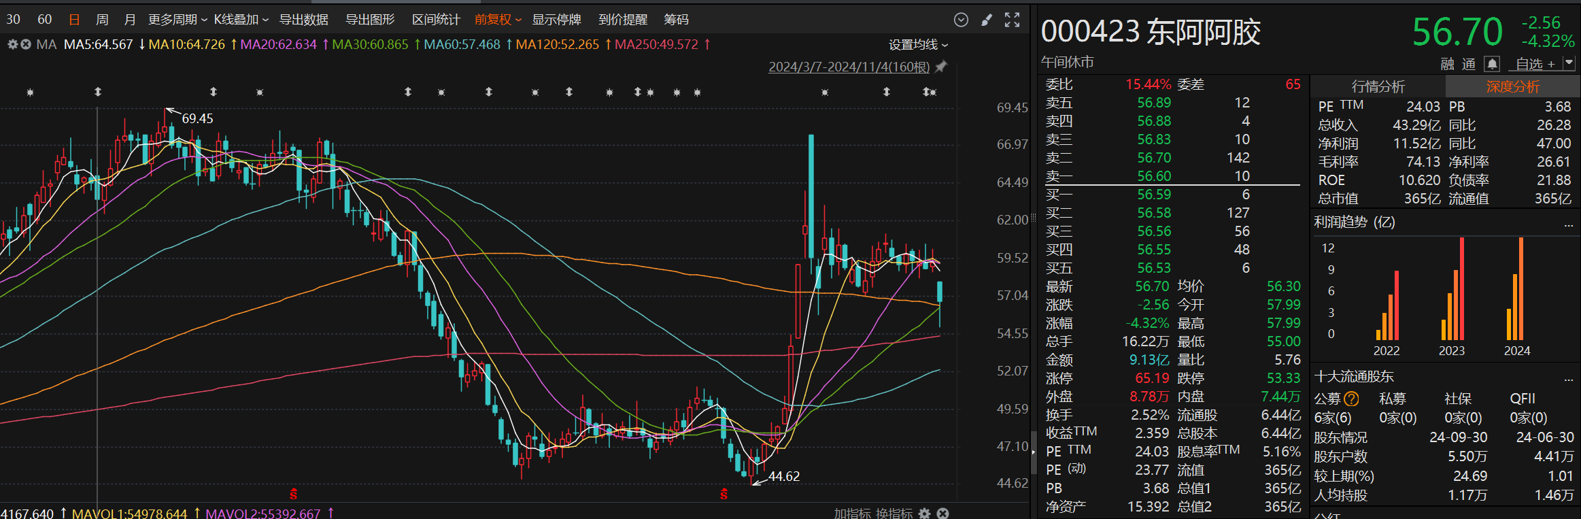This screenshot has width=1581, height=519.
Task: Click MA60:57.468 cyan legend
Action: (x=462, y=45)
